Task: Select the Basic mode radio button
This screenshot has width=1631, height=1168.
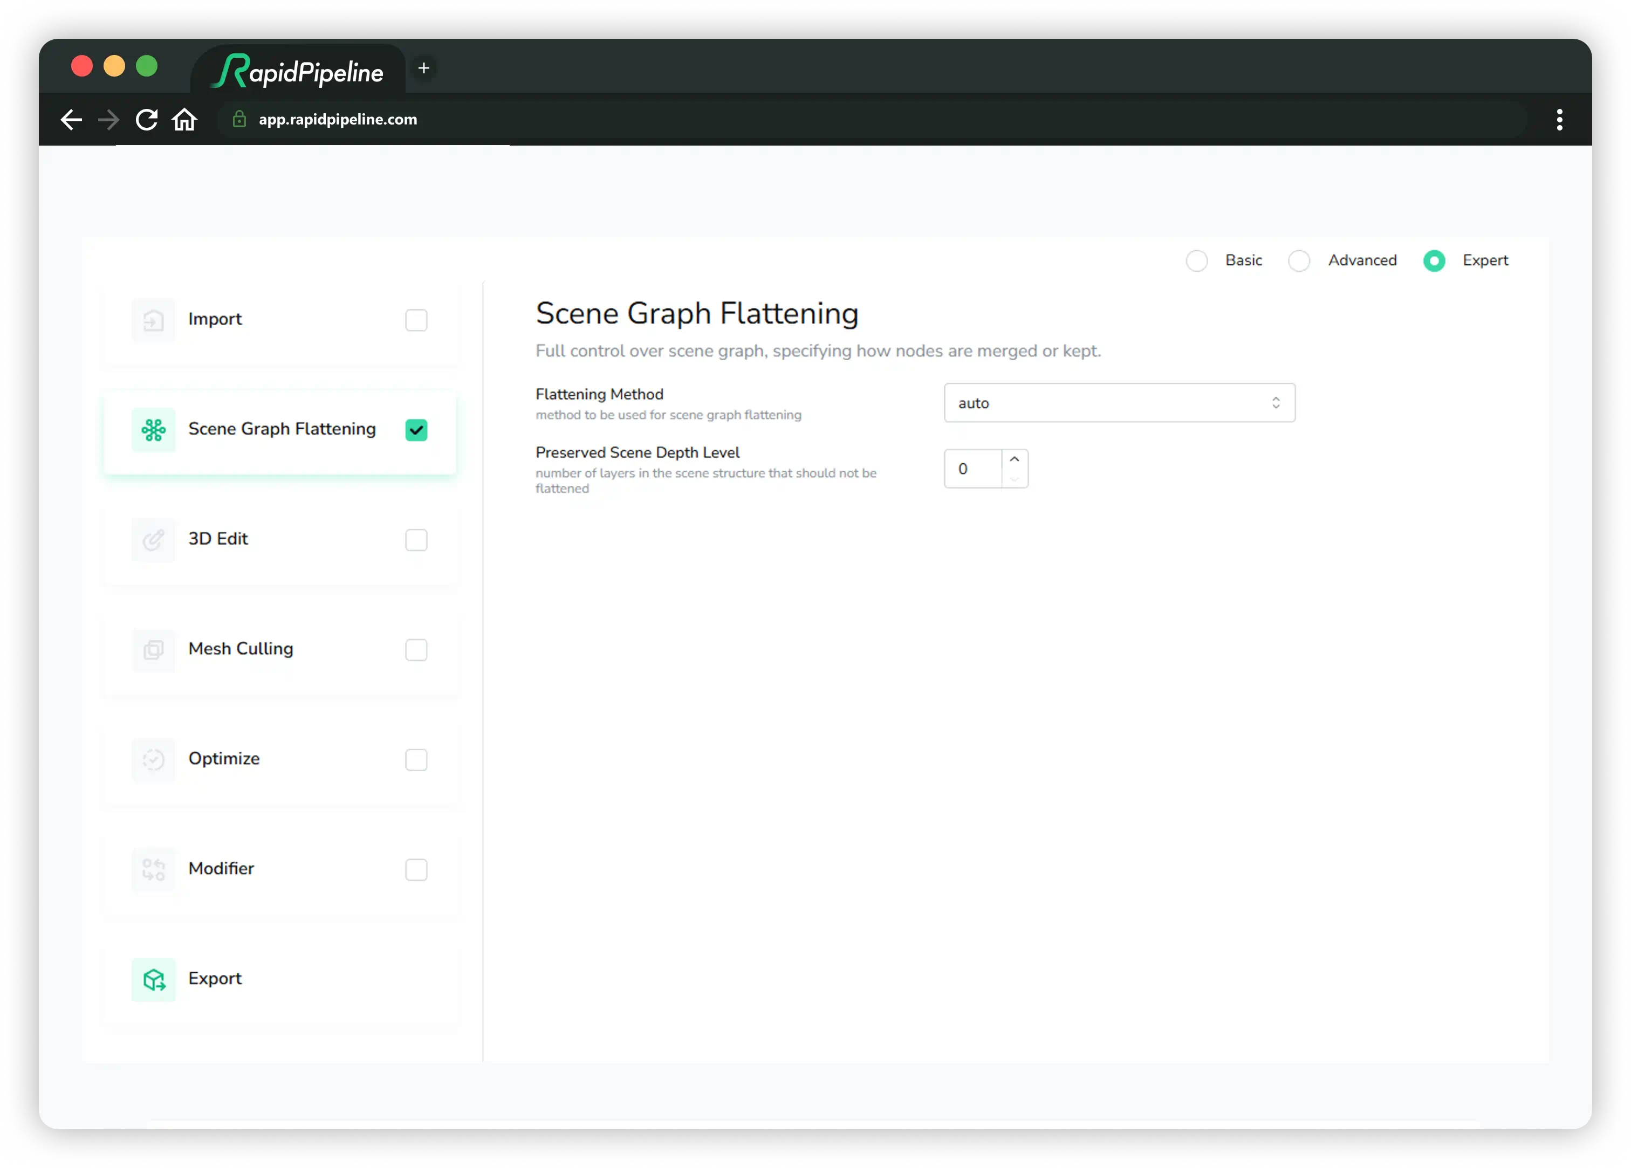Action: [1197, 260]
